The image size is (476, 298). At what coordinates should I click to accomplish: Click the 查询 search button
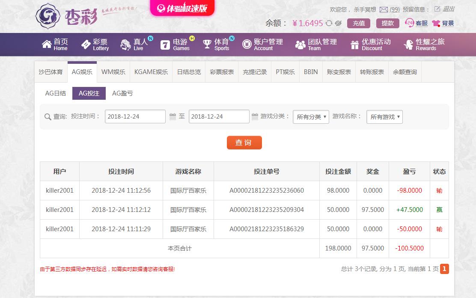244,143
